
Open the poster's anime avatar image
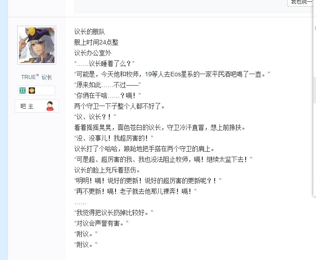point(37,45)
